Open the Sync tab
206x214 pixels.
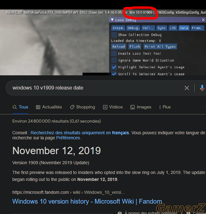162,28
